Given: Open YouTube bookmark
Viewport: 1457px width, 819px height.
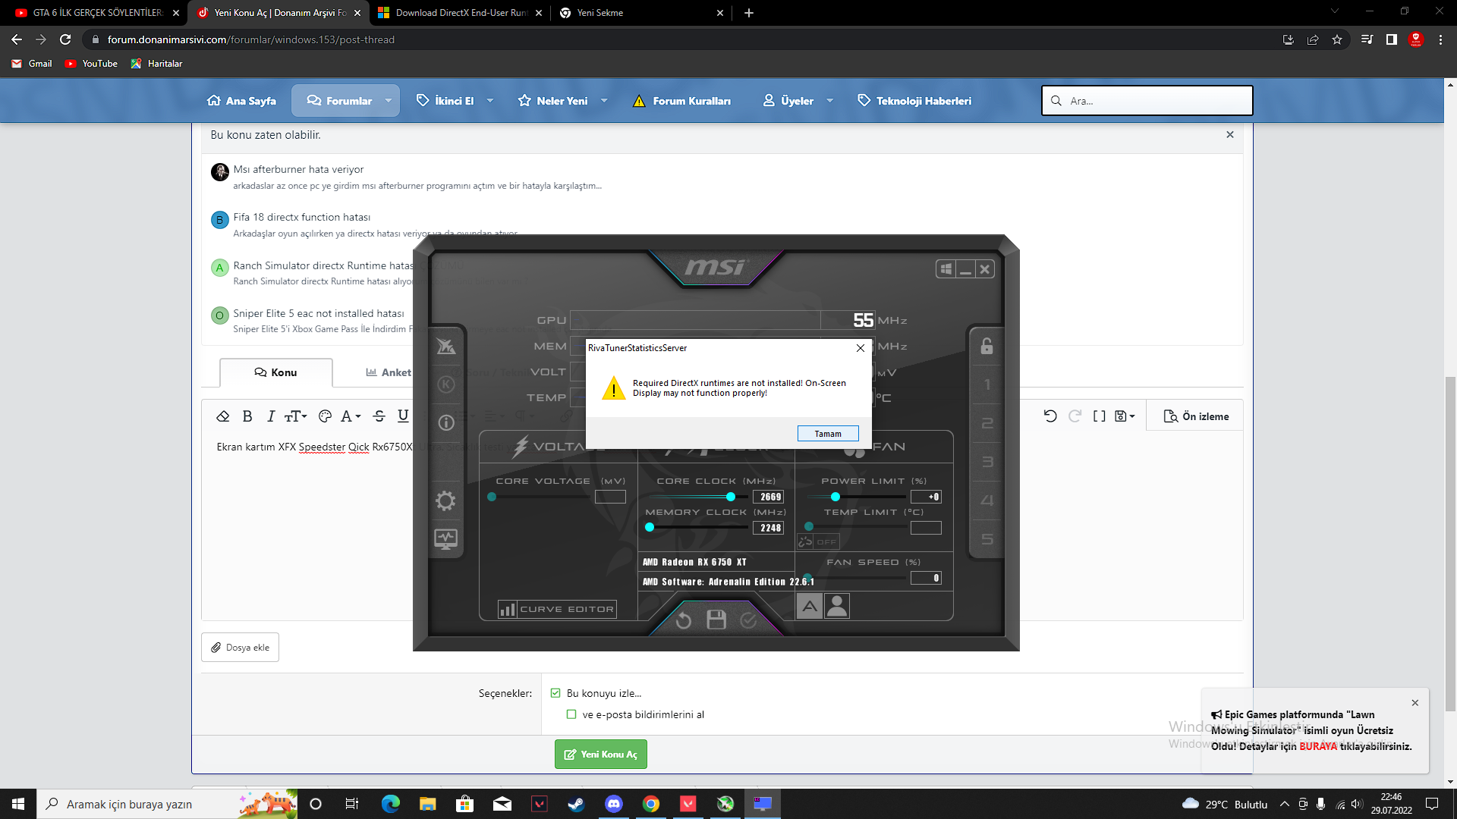Looking at the screenshot, I should 91,64.
